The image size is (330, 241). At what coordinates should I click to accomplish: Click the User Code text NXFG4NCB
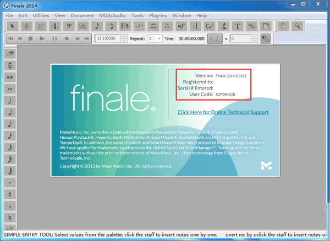click(x=225, y=95)
